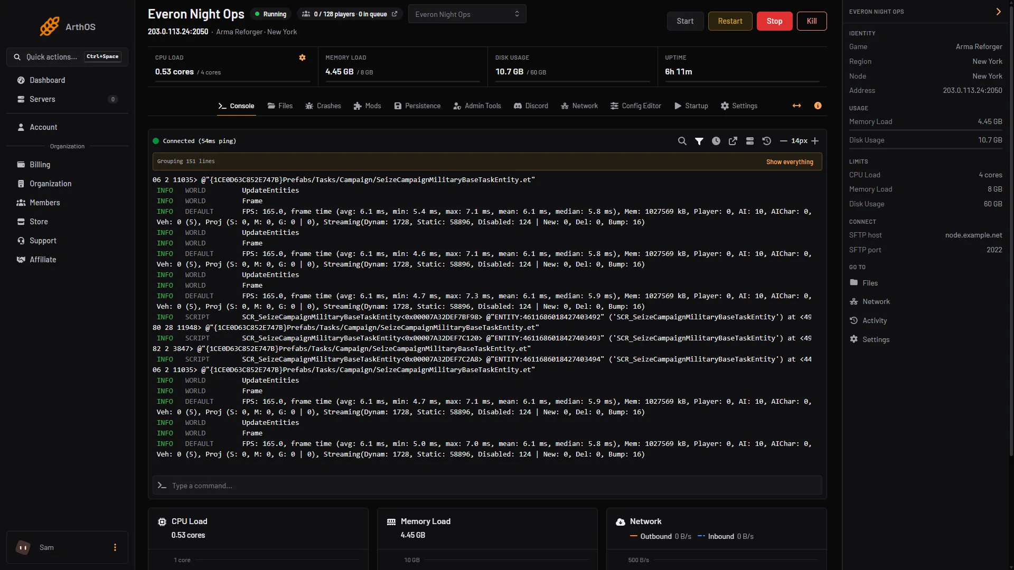Open Support in sidebar
Image resolution: width=1014 pixels, height=570 pixels.
click(67, 241)
